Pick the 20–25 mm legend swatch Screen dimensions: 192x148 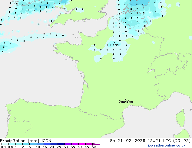click(54, 144)
